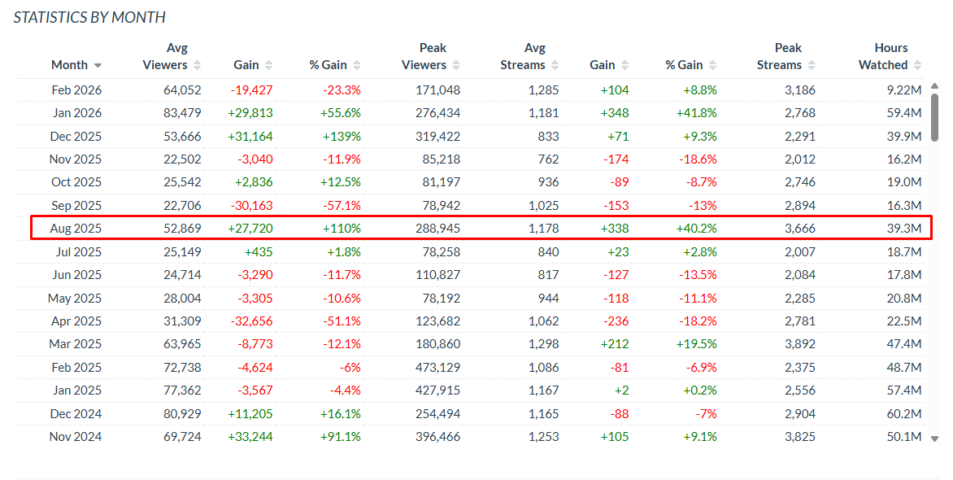953x480 pixels.
Task: Click the Jul 2025 month cell
Action: (x=79, y=252)
